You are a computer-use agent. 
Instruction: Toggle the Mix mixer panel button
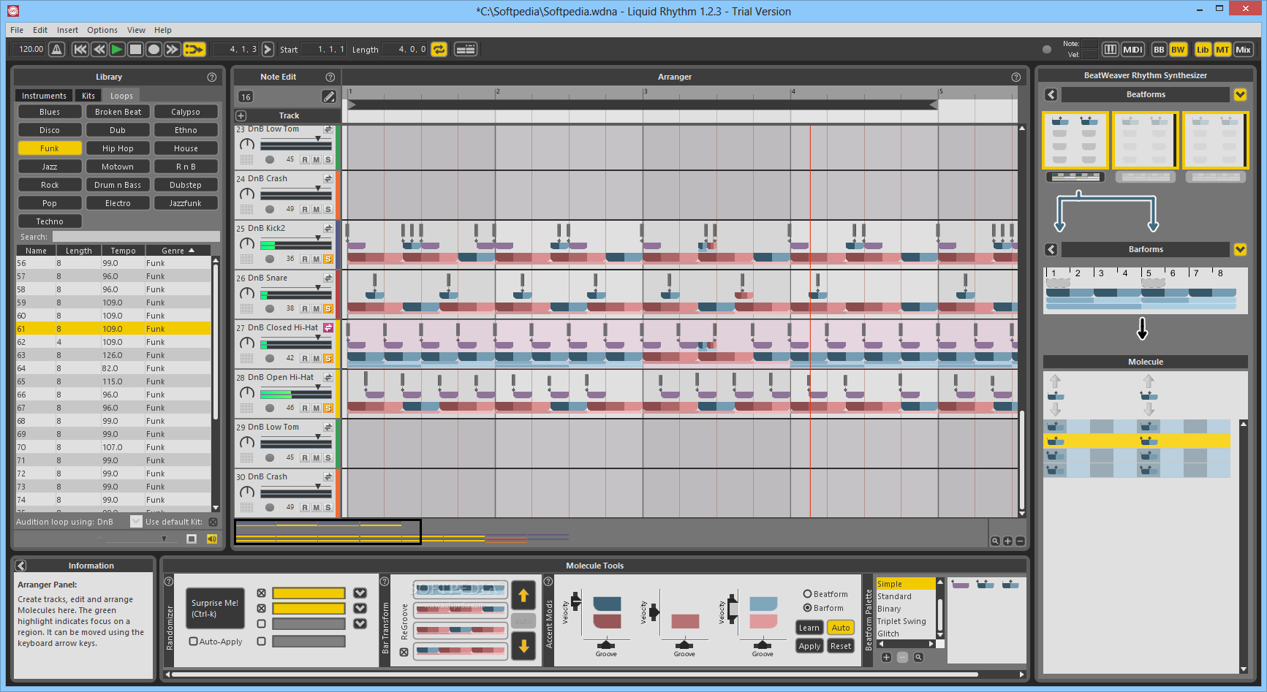1244,50
